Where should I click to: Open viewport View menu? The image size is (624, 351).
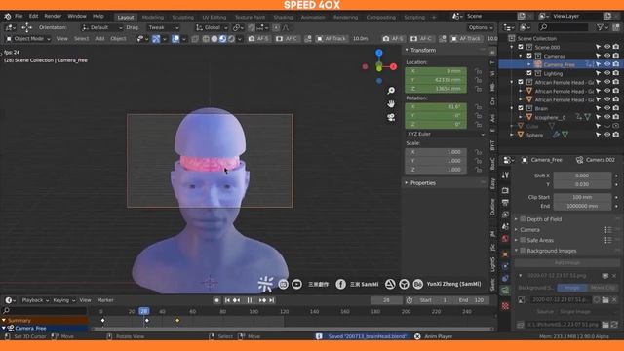[x=62, y=39]
